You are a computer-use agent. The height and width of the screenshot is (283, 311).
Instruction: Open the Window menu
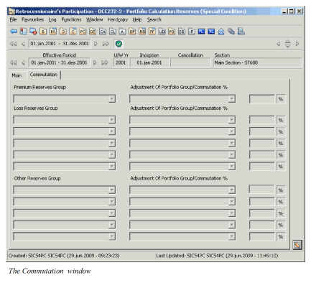[94, 19]
